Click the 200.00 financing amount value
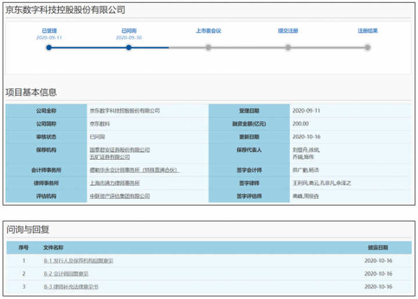The width and height of the screenshot is (418, 299). point(301,124)
